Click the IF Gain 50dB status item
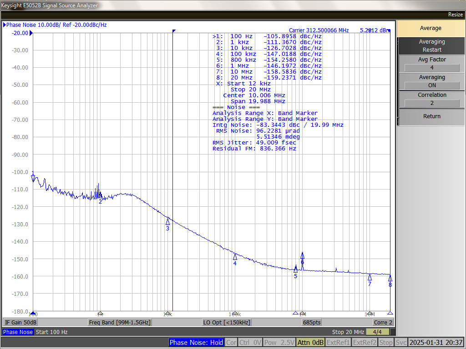 20,322
